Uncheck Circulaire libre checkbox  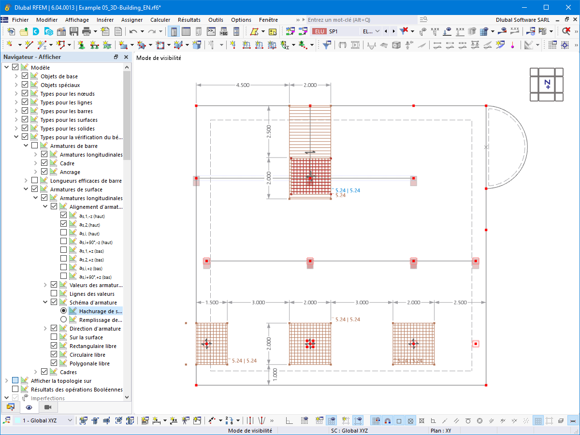(x=54, y=355)
